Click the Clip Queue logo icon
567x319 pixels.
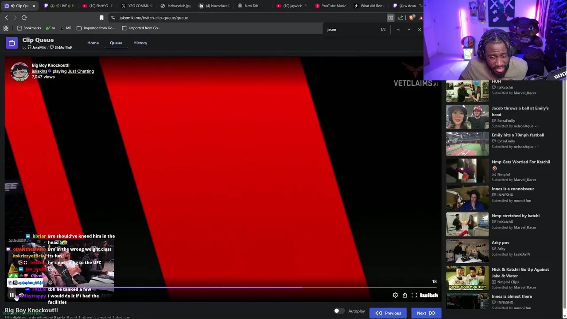point(12,43)
